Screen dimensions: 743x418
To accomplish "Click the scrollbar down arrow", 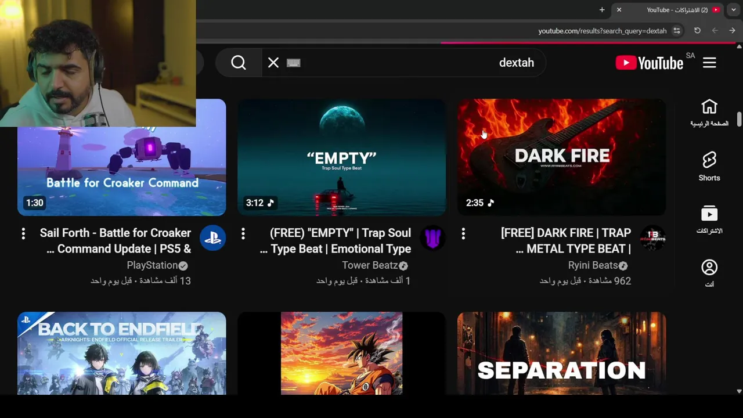I will 739,391.
